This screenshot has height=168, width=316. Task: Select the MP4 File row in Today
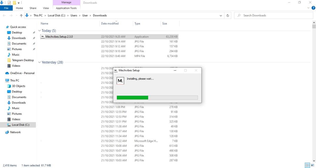(x=109, y=56)
